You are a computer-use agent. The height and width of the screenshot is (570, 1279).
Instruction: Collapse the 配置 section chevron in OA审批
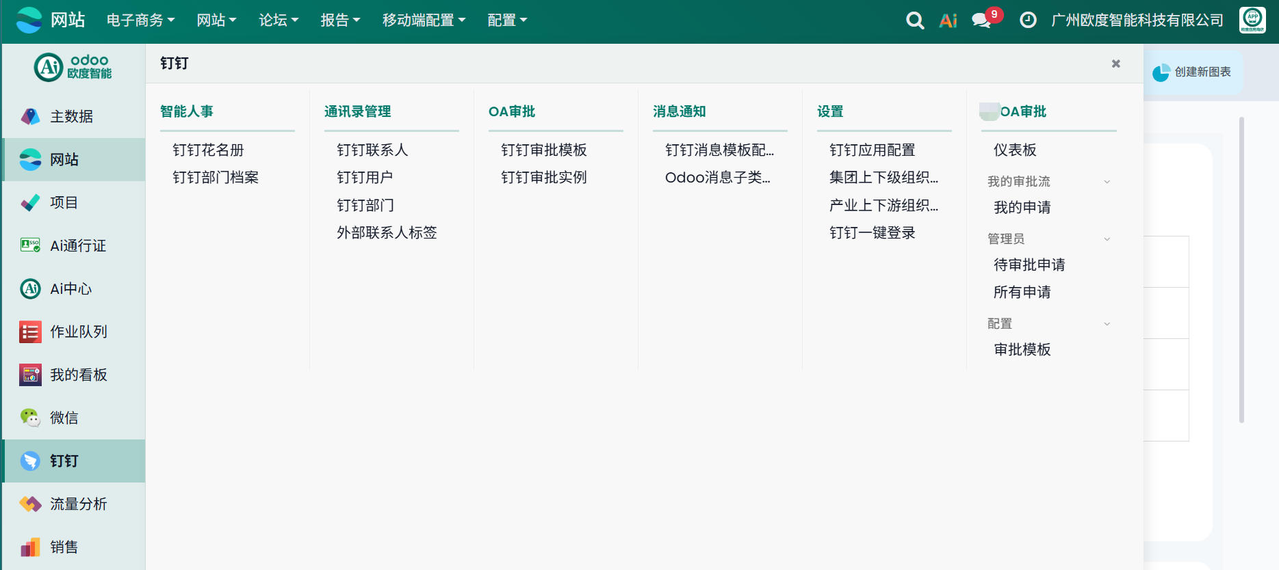(x=1107, y=324)
